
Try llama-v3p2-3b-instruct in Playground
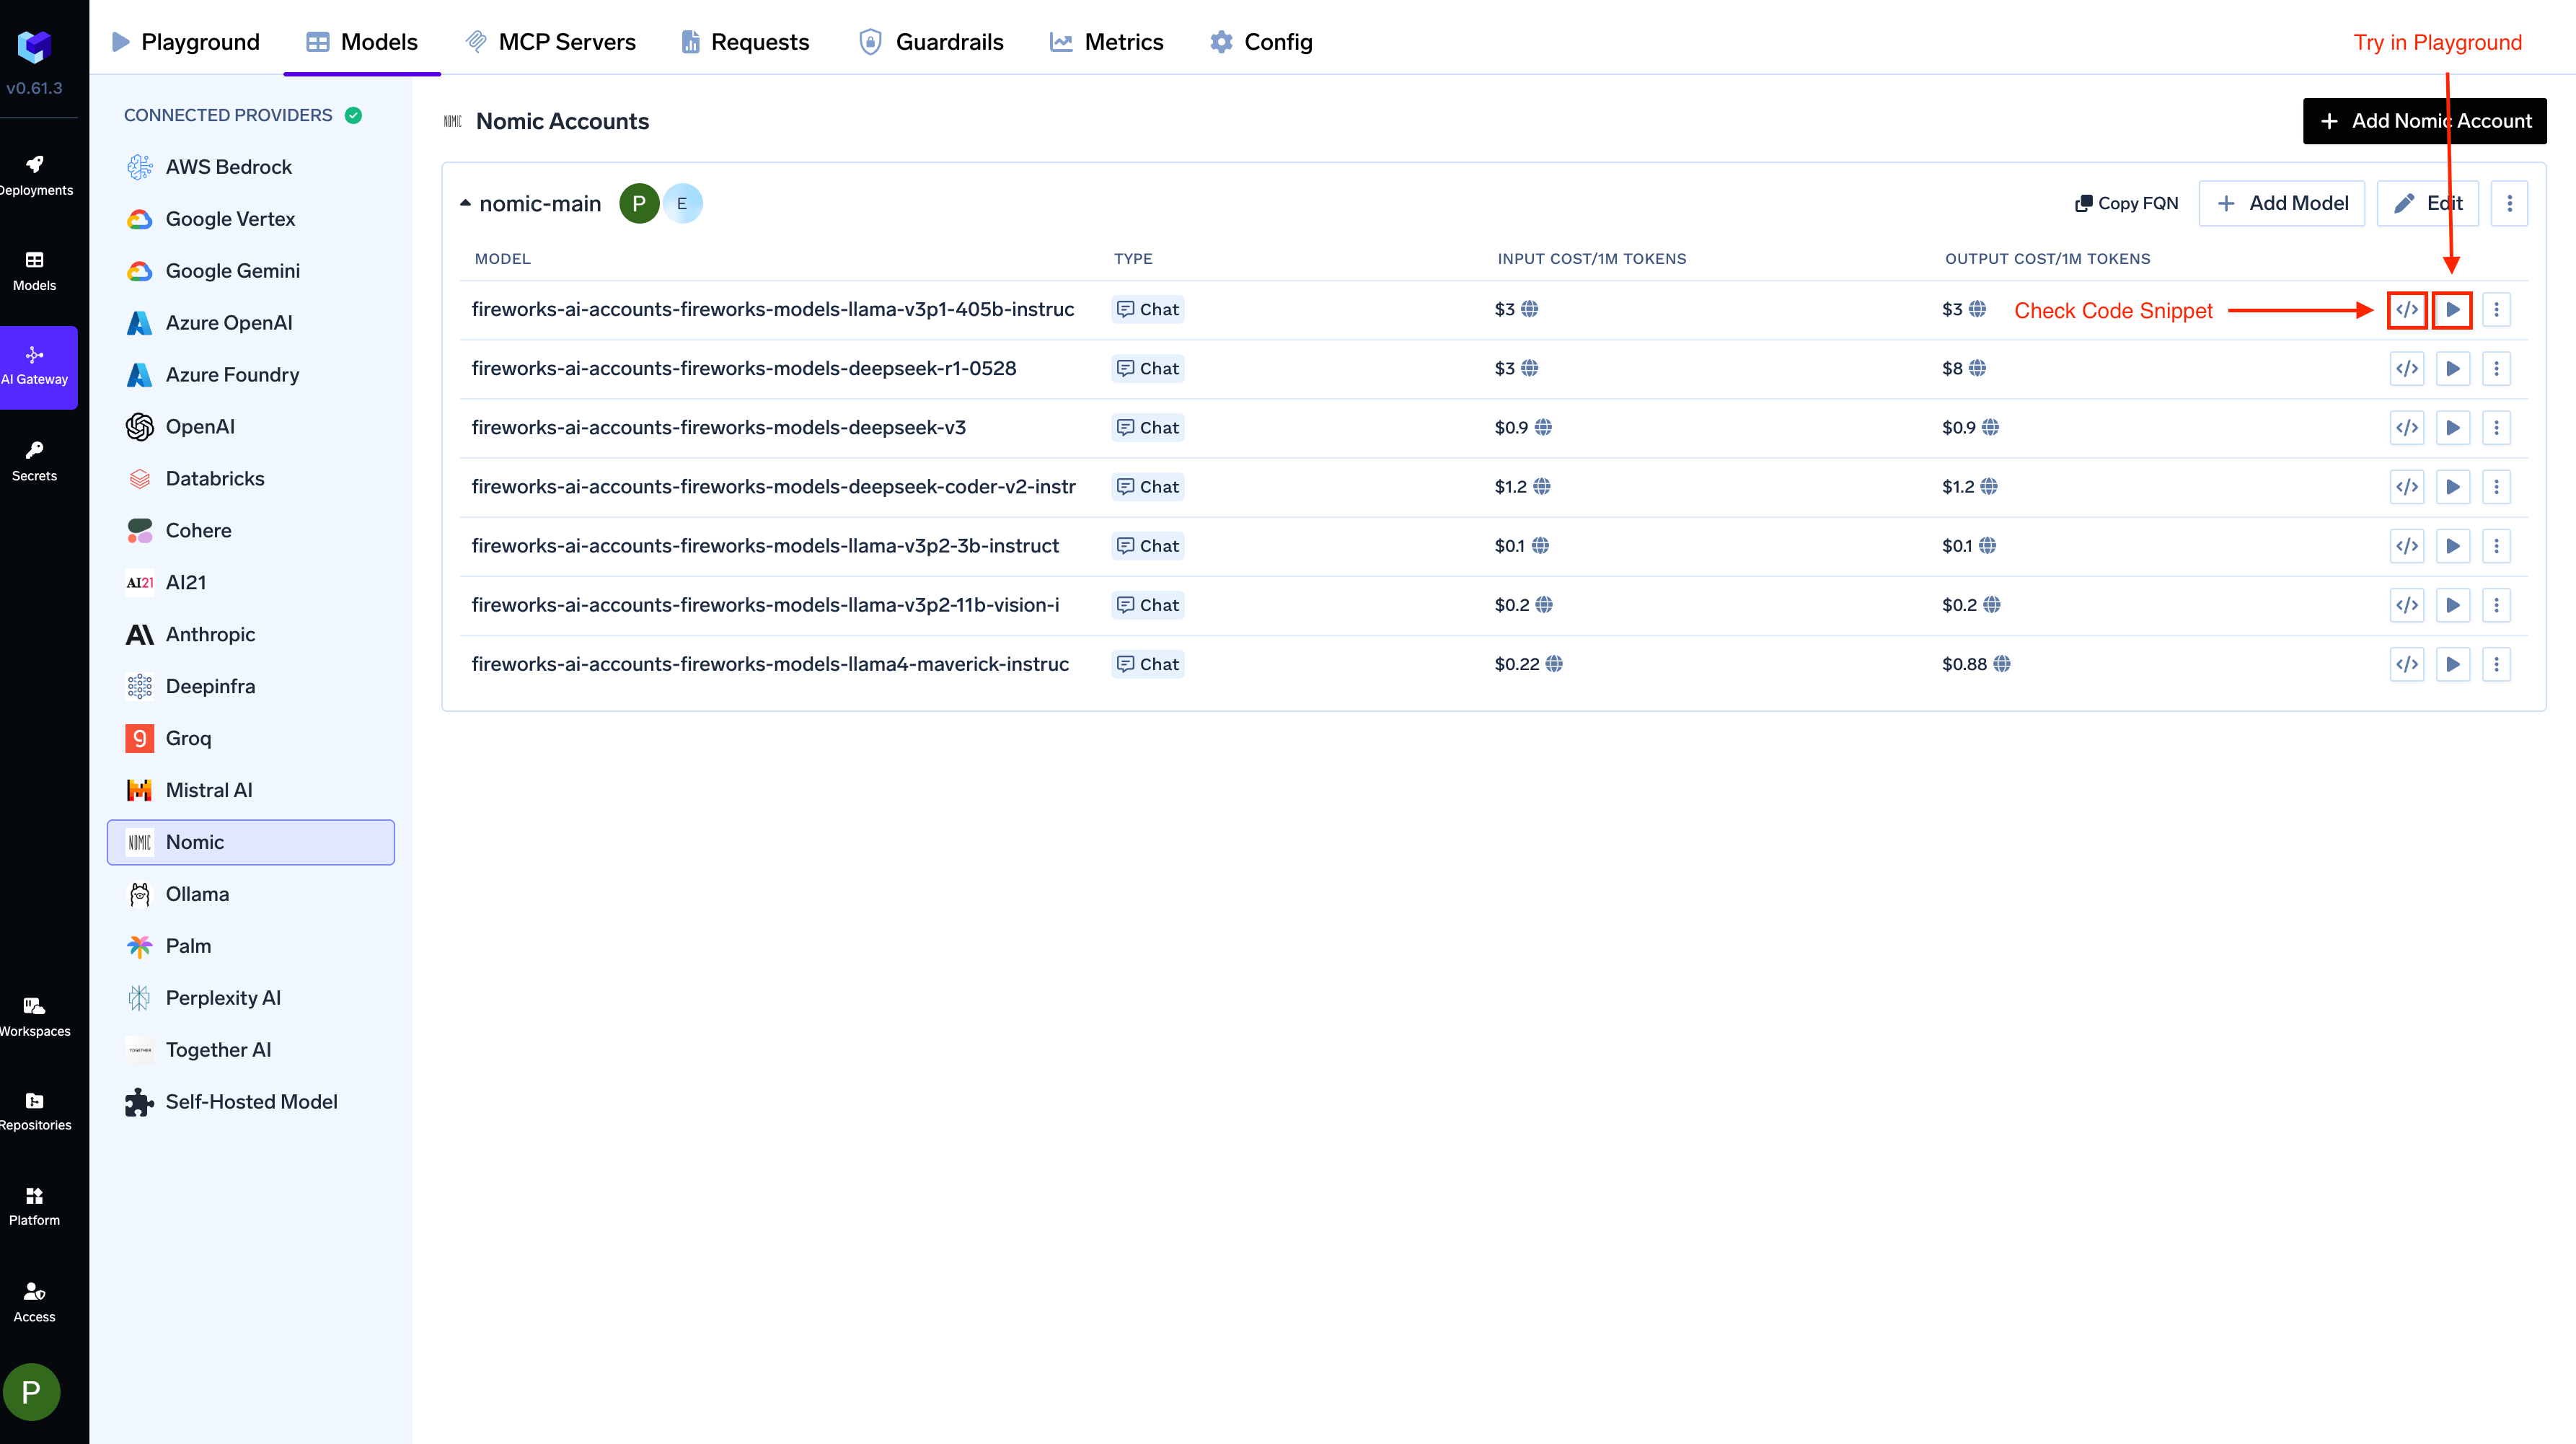tap(2452, 546)
